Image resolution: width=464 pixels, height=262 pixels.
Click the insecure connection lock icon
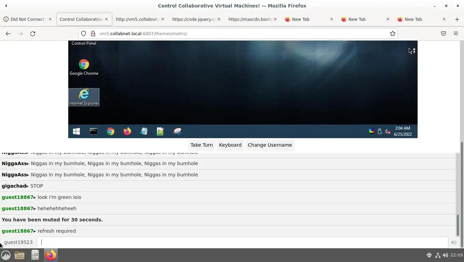point(93,33)
